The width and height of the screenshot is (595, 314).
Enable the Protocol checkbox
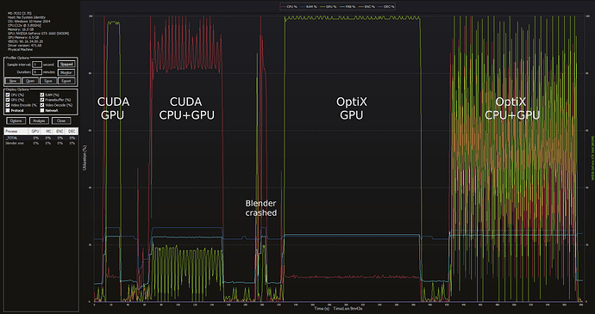coord(8,110)
